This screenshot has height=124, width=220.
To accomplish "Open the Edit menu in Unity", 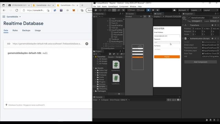I will (x=99, y=7).
